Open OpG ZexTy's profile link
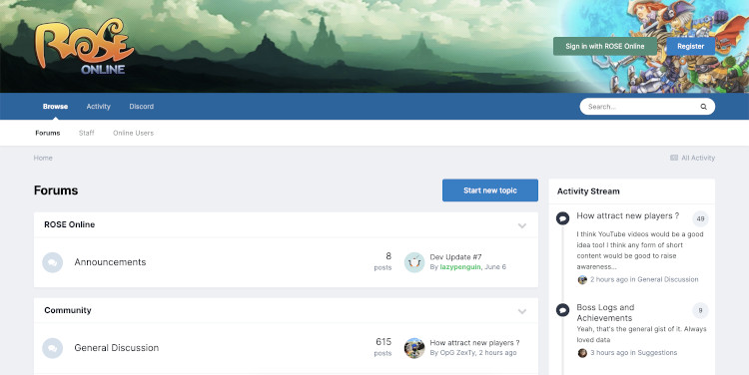Screen dimensions: 749x375 tap(457, 353)
